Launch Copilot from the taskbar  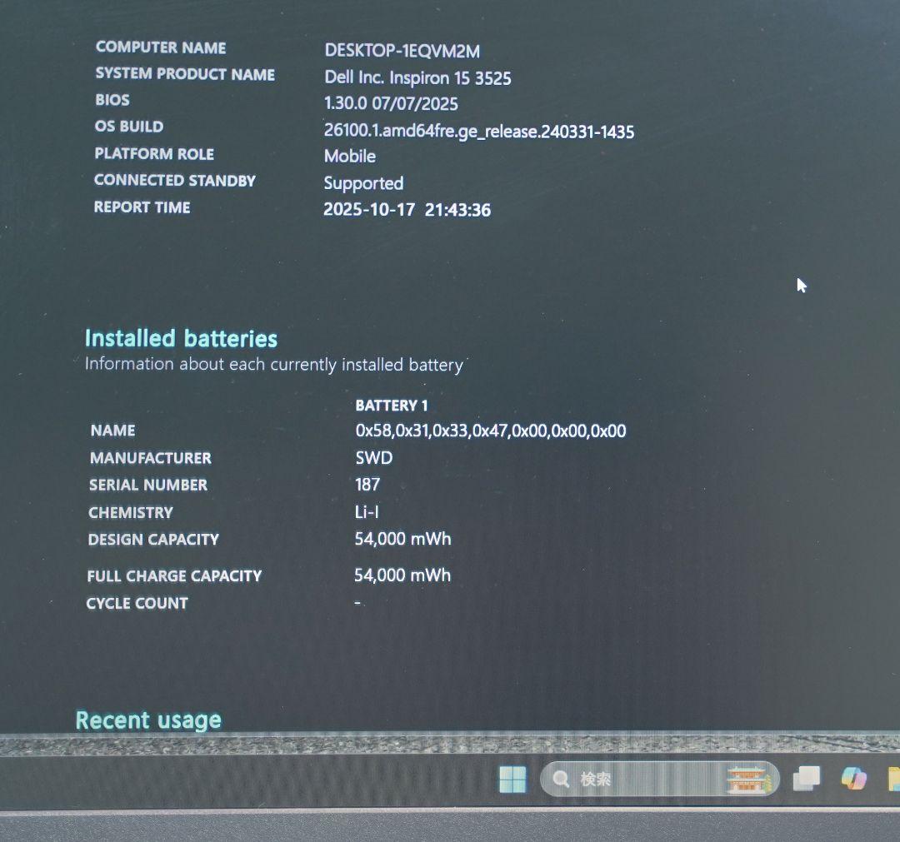coord(853,778)
